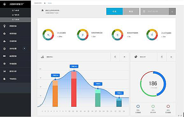
Task: Select 工厂A车间 in the sidebar submenu
Action: 15,11
